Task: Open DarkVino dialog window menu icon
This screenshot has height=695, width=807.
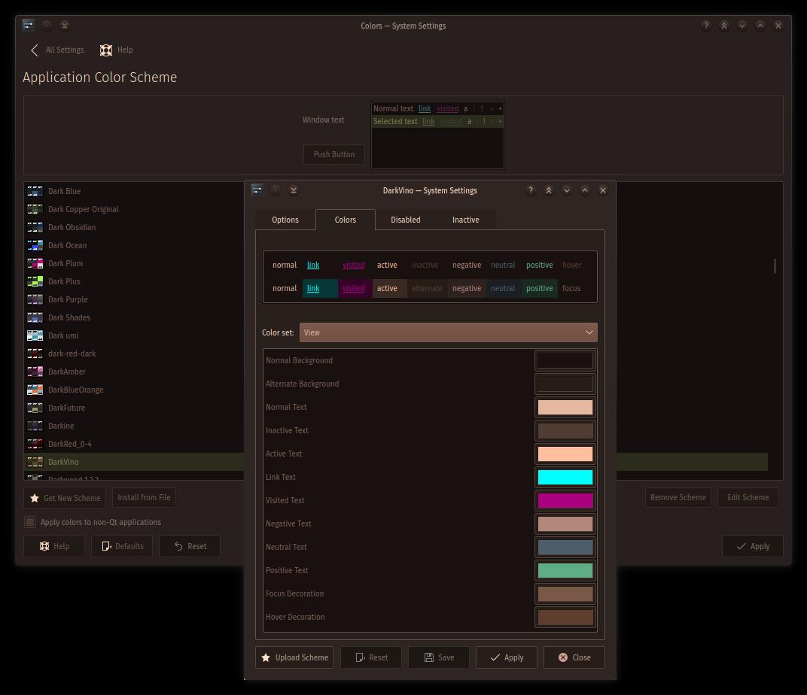Action: [257, 190]
